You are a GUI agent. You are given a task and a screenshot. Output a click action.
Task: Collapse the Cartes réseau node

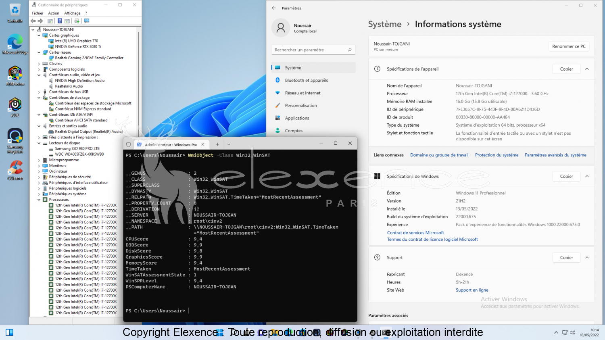click(39, 52)
